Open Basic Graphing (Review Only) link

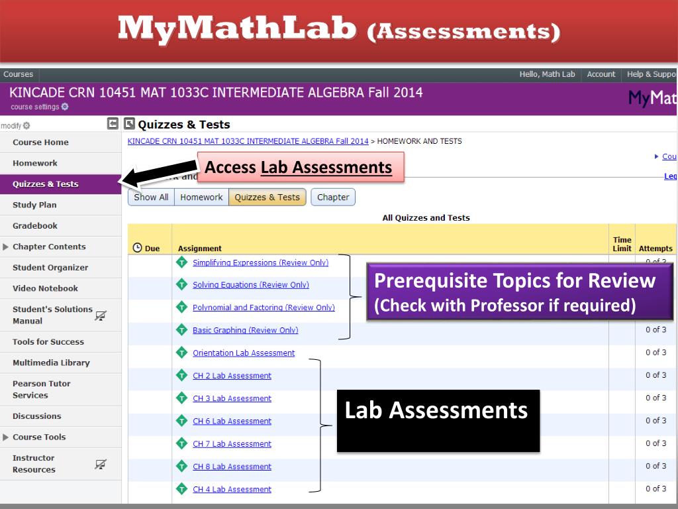tap(245, 330)
